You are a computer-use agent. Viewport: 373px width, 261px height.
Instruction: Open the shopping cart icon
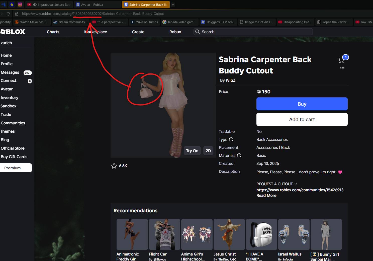pyautogui.click(x=341, y=60)
